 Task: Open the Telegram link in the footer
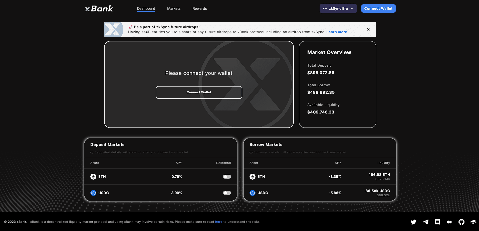click(425, 222)
